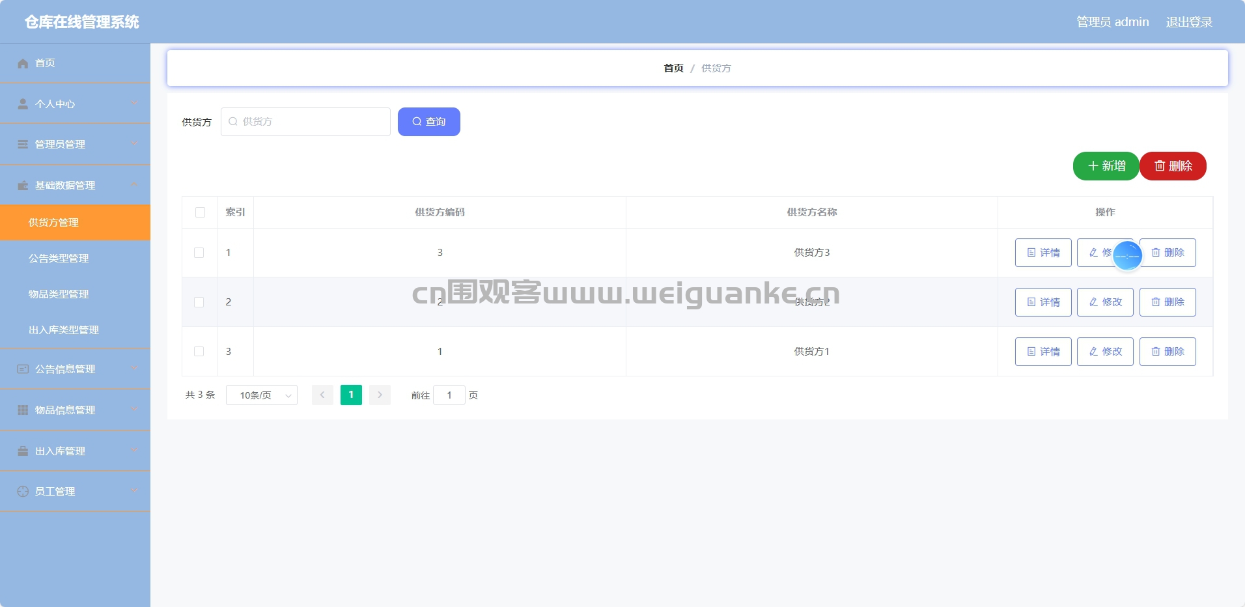The image size is (1245, 607).
Task: Open the 10条/页 page size dropdown
Action: click(262, 395)
